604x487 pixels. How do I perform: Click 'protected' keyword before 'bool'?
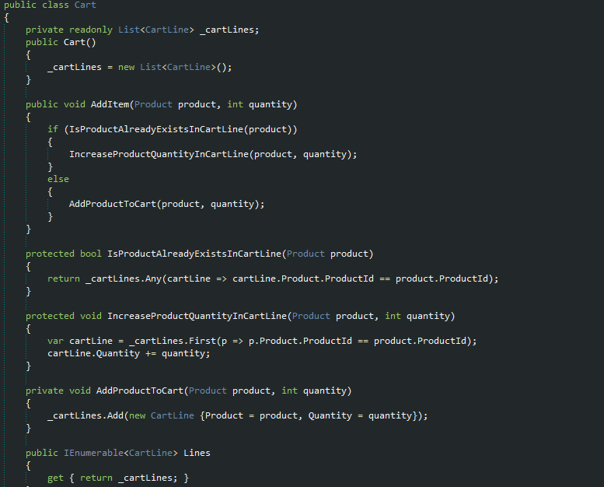tap(50, 254)
